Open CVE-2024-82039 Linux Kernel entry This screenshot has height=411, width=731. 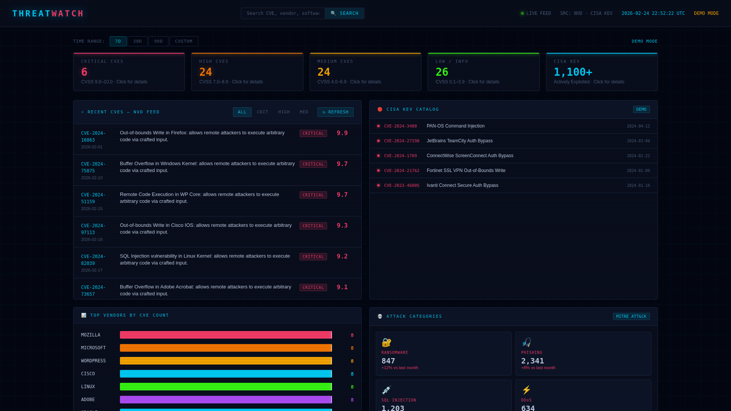coord(217,263)
